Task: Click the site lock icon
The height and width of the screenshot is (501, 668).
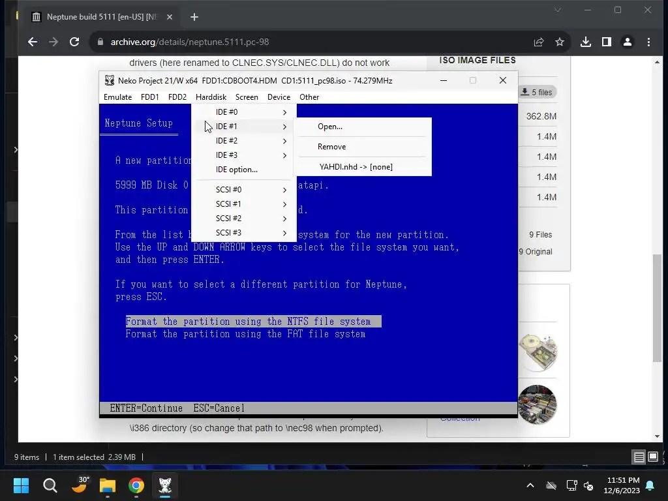Action: [x=100, y=42]
